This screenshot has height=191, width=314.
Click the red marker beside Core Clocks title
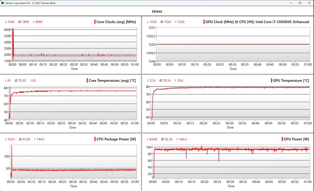pos(95,22)
